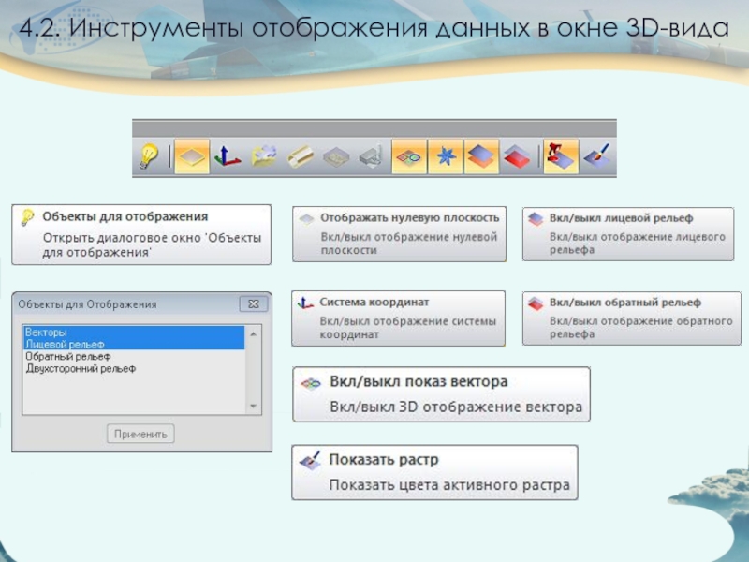Click the 'Вкл/выкл обратный рельеф' tooltip title
The width and height of the screenshot is (749, 562).
625,303
